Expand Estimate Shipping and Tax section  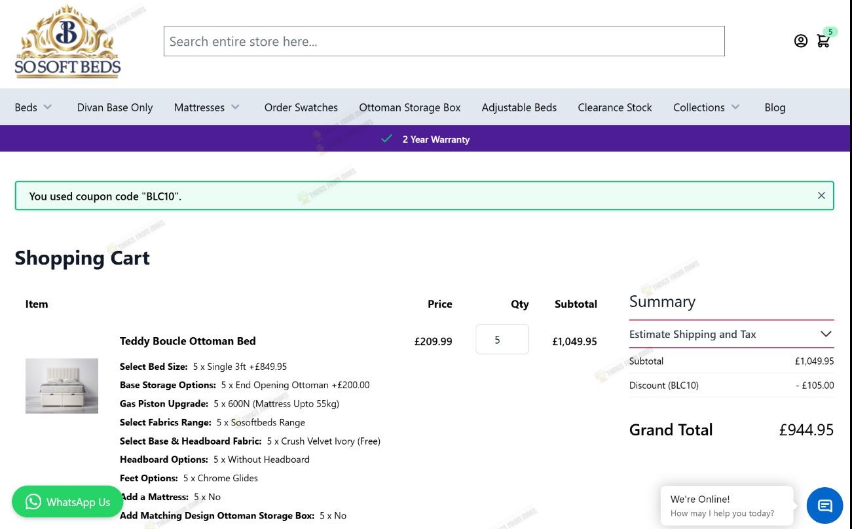(732, 334)
